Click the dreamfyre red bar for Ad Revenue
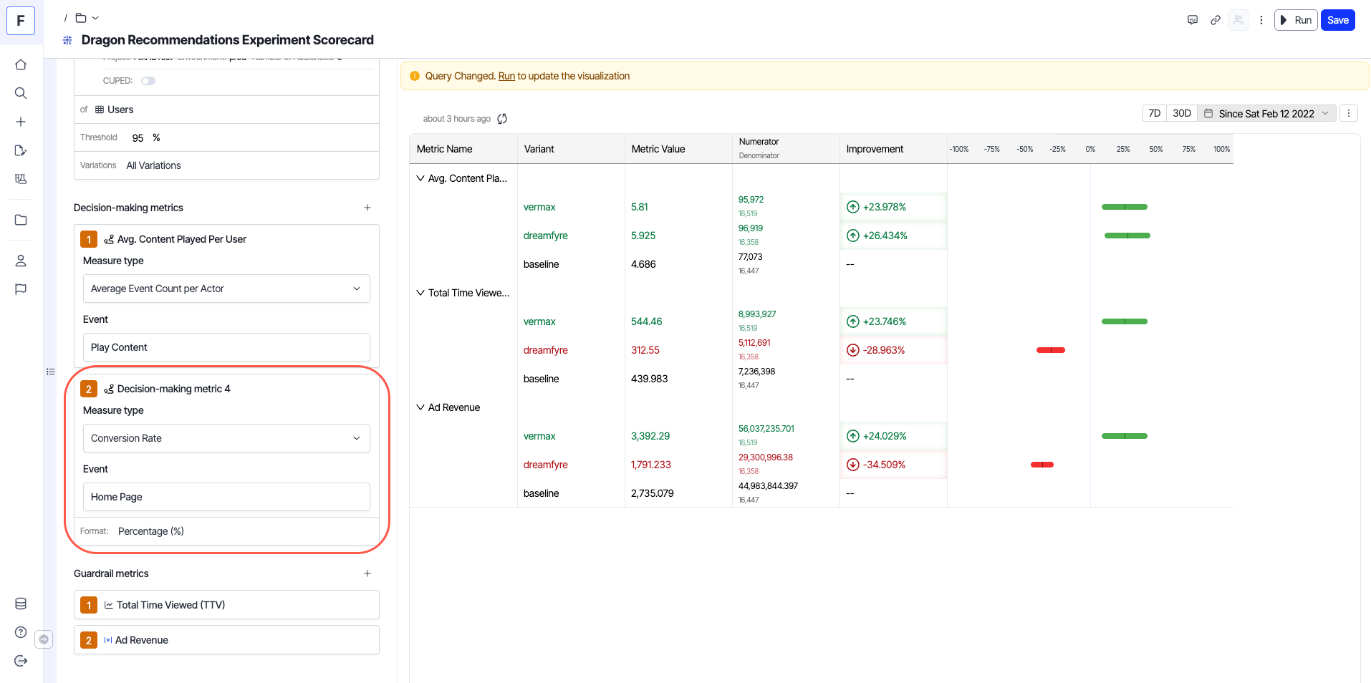1371x683 pixels. coord(1042,465)
